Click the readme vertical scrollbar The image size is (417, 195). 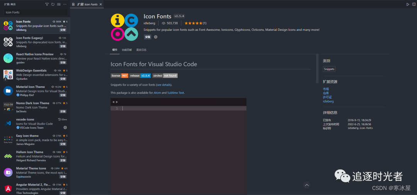pos(317,69)
